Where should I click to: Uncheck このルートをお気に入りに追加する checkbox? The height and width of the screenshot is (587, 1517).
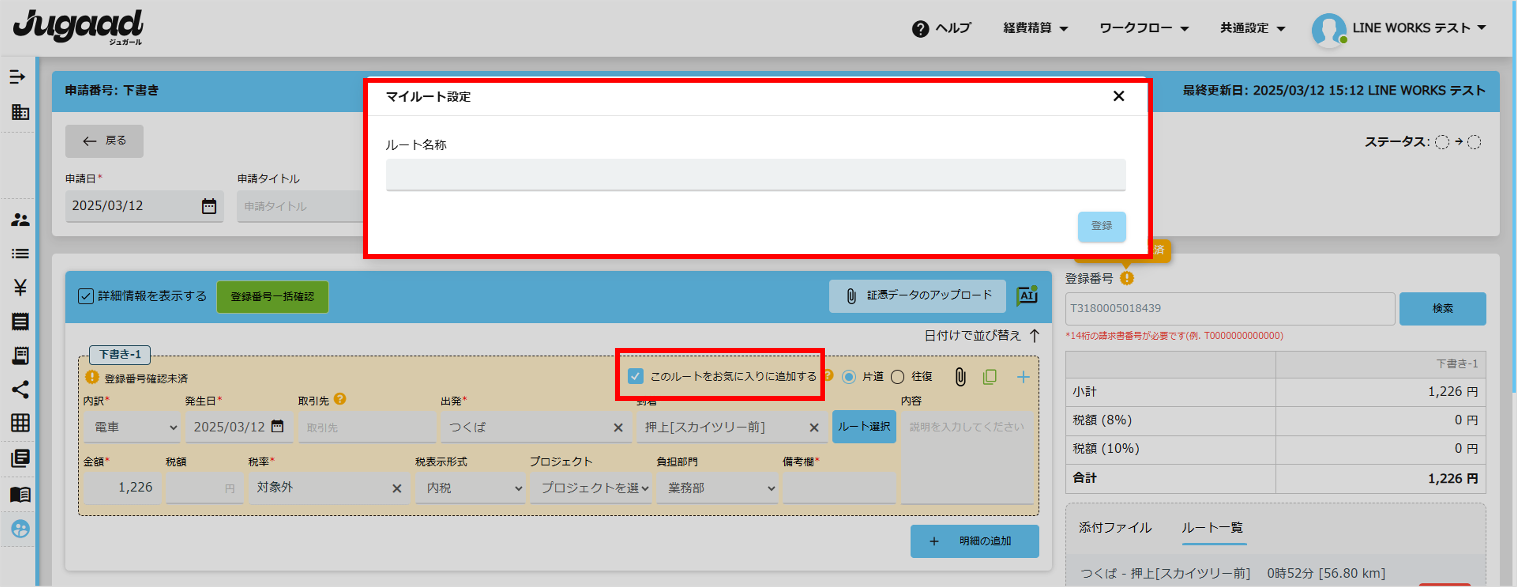point(635,376)
